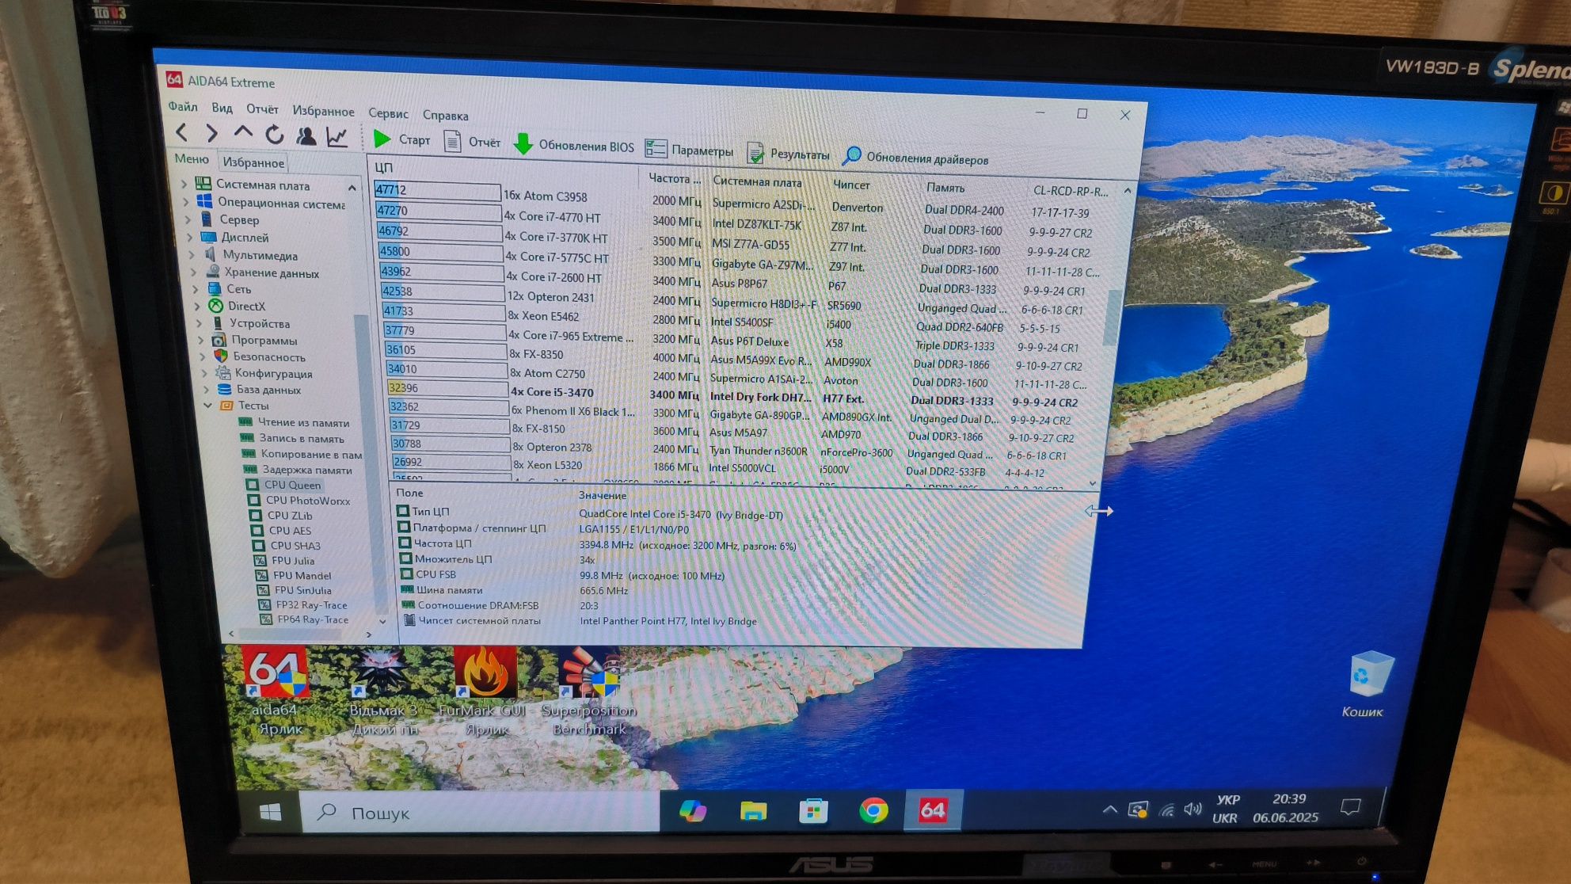This screenshot has height=884, width=1571.
Task: Select База данных in the tree
Action: pyautogui.click(x=268, y=389)
